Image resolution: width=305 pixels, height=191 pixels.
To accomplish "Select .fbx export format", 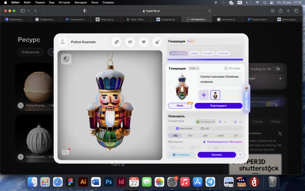I will click(190, 135).
